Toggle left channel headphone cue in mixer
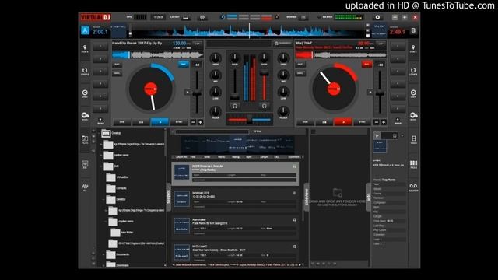This screenshot has width=498, height=280. 235,106
